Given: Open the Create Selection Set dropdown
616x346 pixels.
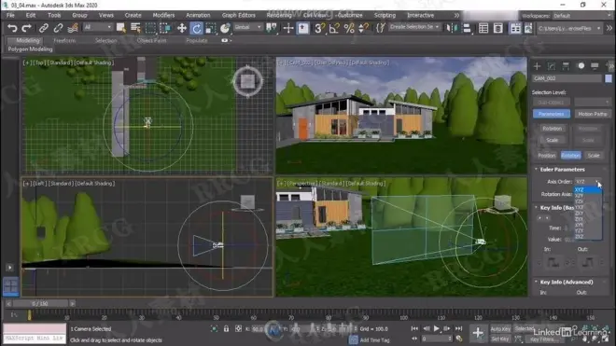Looking at the screenshot, I should point(414,27).
